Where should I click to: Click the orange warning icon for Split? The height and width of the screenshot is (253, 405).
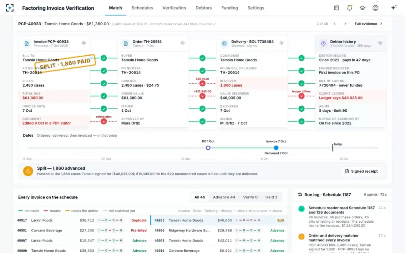(x=28, y=171)
